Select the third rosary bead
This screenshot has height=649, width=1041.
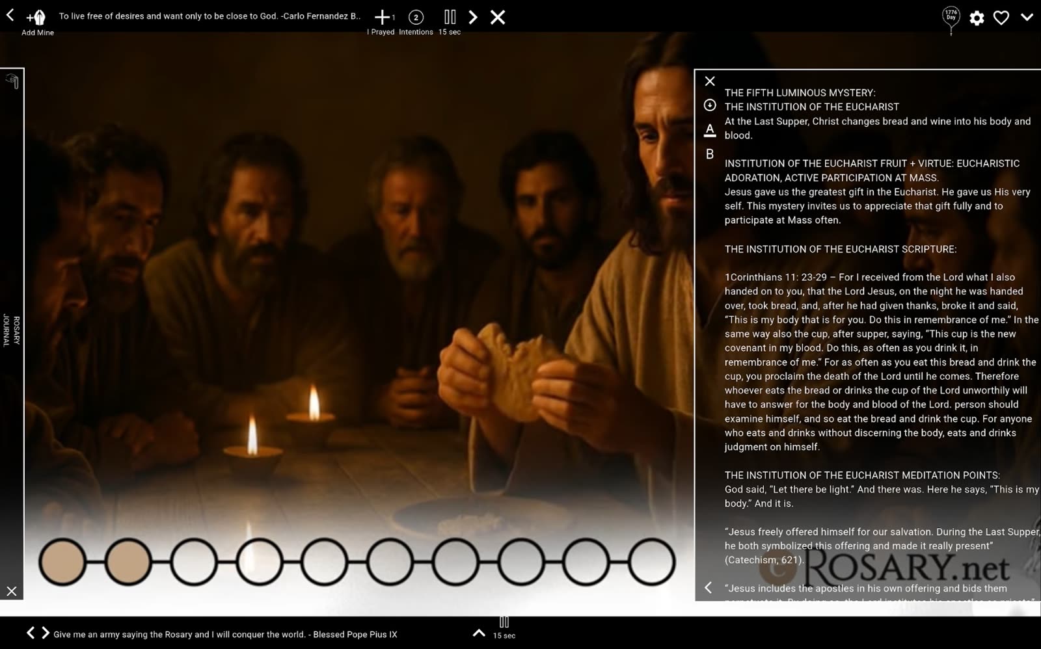coord(194,562)
